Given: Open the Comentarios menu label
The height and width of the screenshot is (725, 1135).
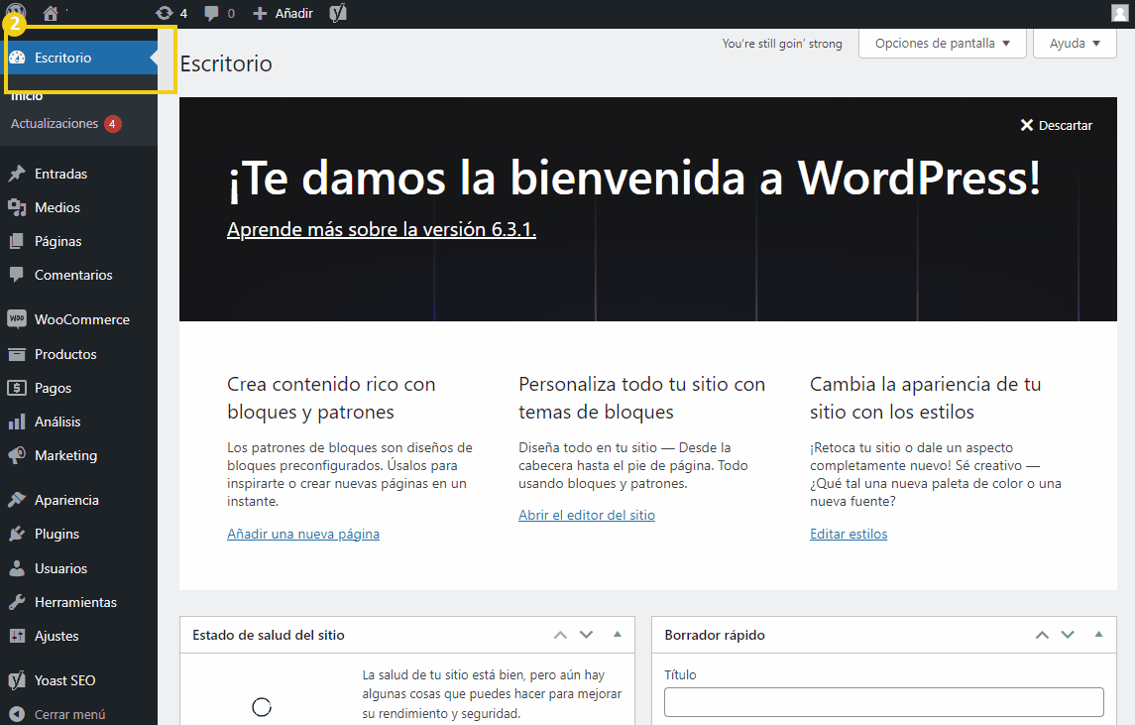Looking at the screenshot, I should pos(73,276).
